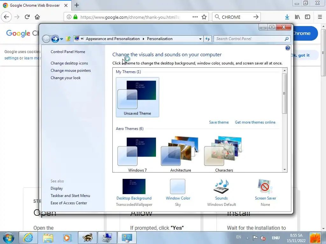Click the Start button
Viewport: 326px width, 244px height.
tap(8, 238)
